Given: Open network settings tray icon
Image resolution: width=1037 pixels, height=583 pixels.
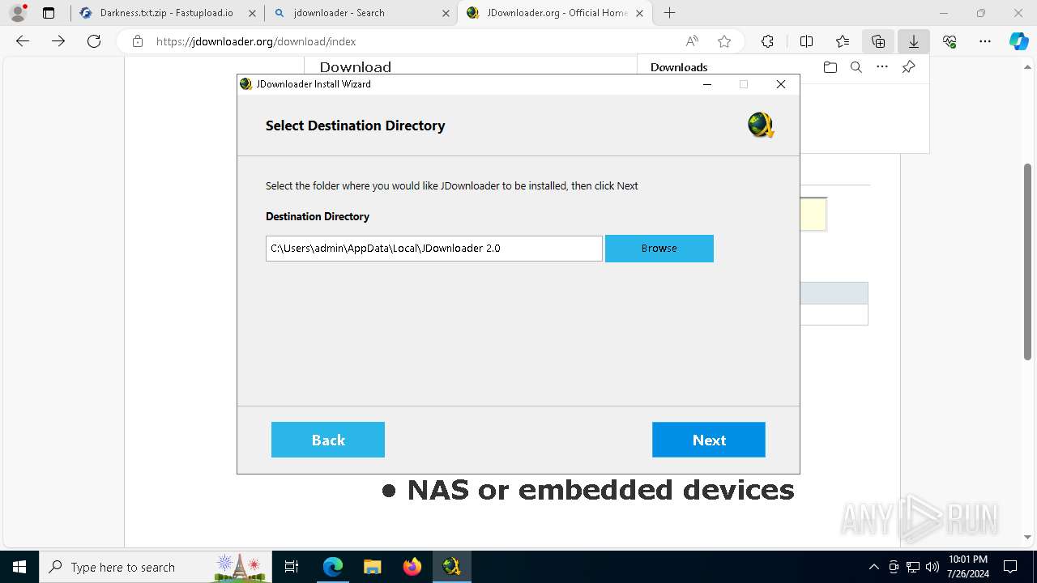Looking at the screenshot, I should 913,567.
